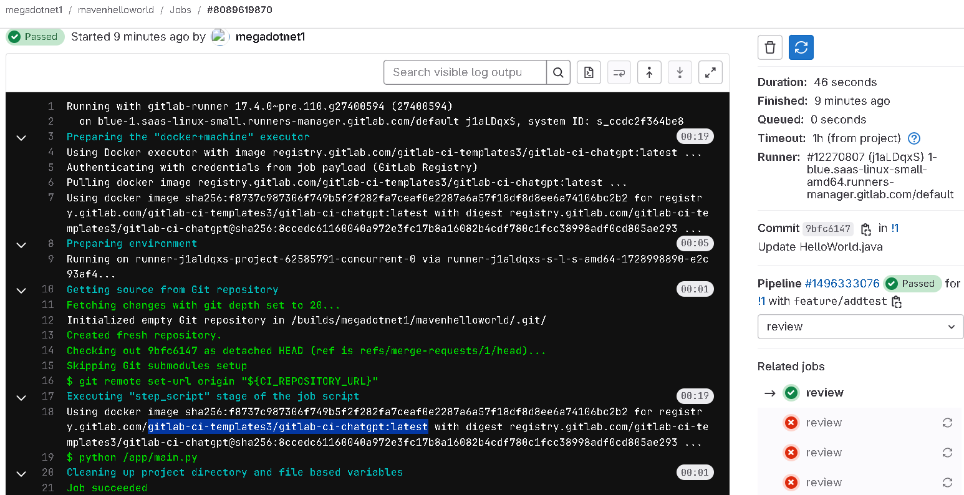964x495 pixels.
Task: Open the last failed review job
Action: coord(824,483)
